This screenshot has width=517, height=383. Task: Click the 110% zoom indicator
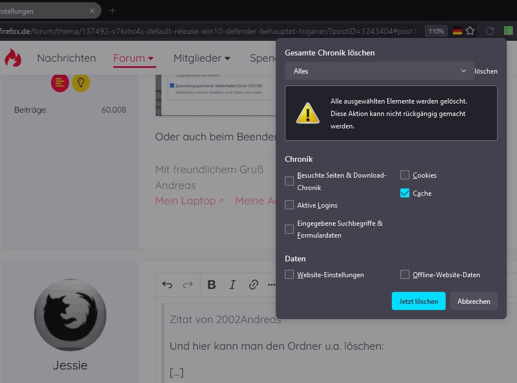tap(436, 31)
